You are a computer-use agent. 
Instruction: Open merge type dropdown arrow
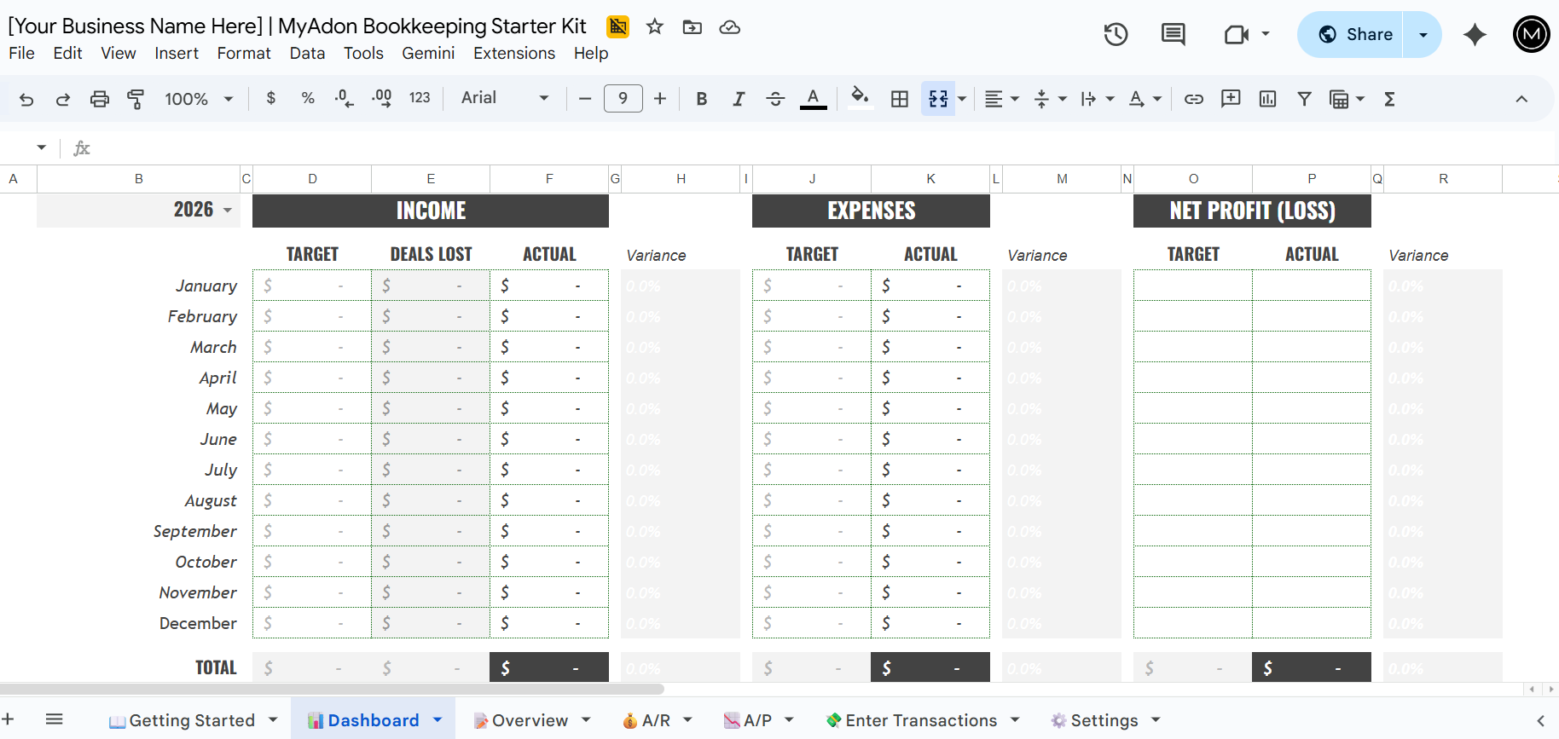[x=962, y=99]
